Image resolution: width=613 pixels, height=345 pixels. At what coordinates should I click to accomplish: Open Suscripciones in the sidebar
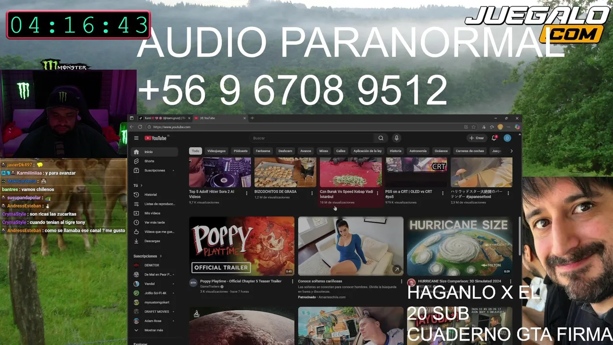pyautogui.click(x=154, y=171)
